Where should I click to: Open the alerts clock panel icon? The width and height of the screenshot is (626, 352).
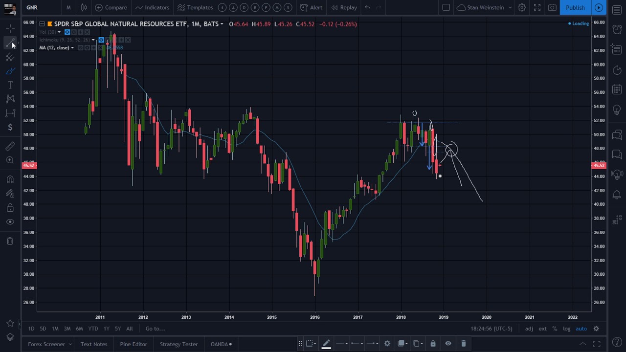[x=617, y=30]
